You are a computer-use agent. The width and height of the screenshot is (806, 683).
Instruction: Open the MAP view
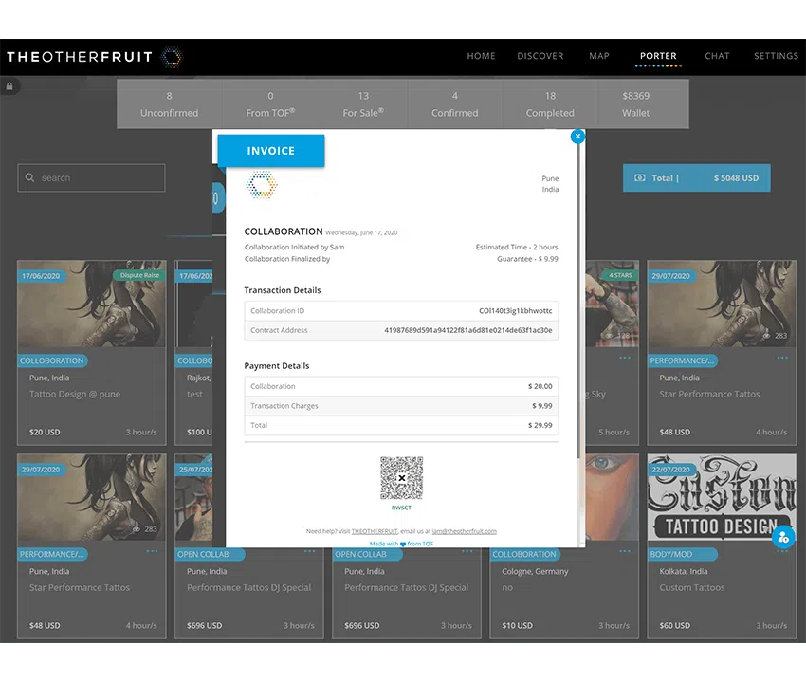[x=599, y=56]
